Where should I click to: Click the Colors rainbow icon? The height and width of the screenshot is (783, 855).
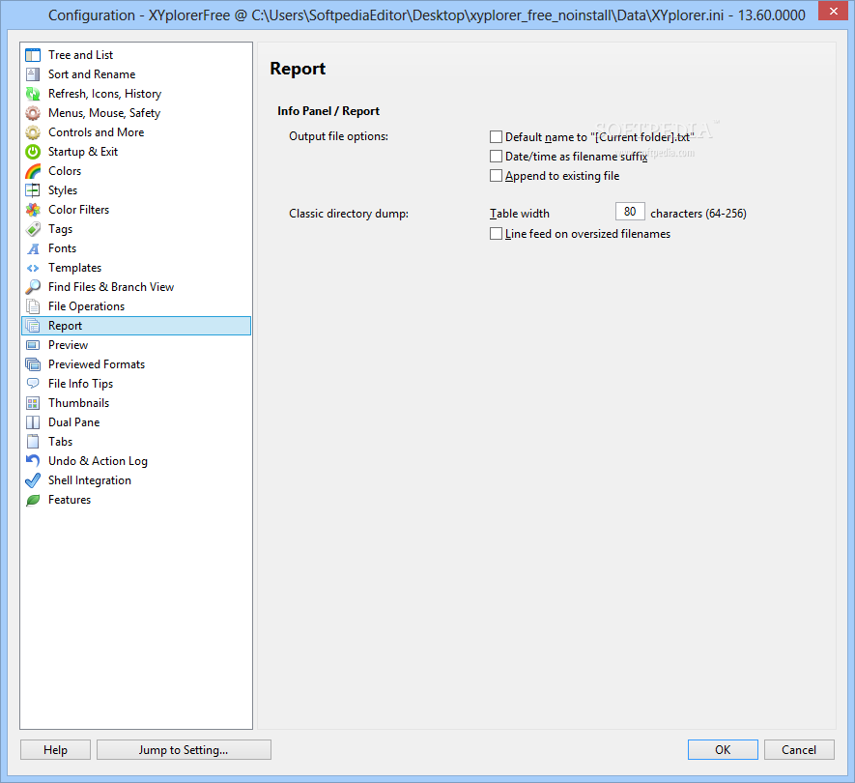click(33, 171)
